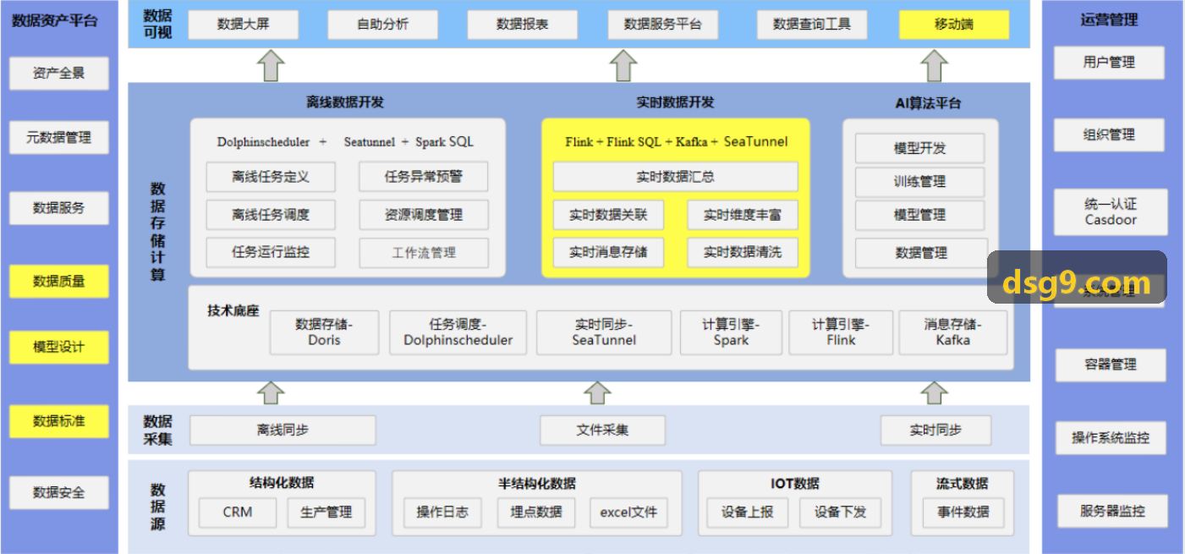Click the AI算法平台 section heading
Screen dimensions: 1185x554
tap(928, 103)
